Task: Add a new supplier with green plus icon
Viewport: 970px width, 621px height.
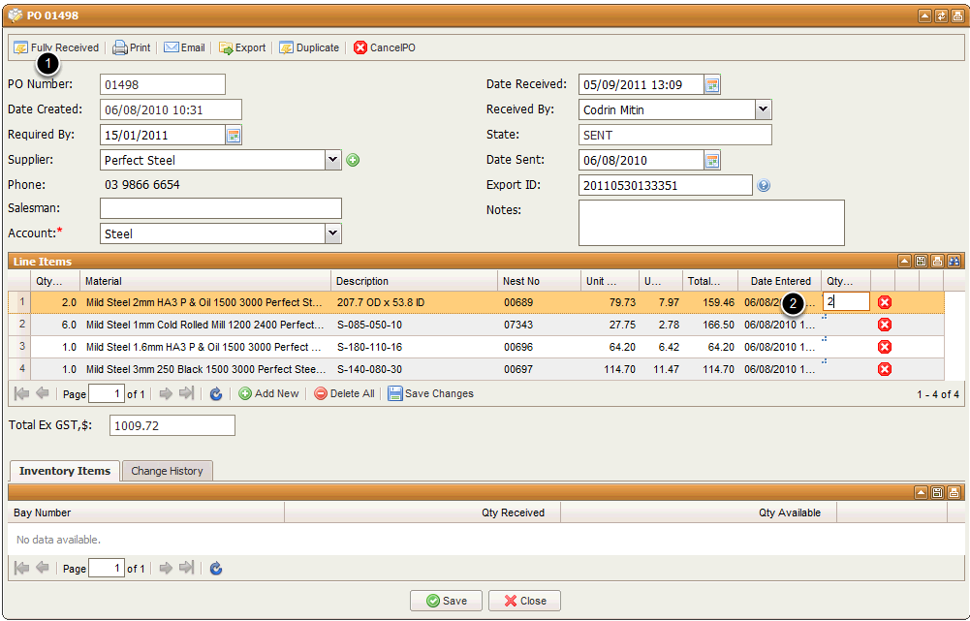Action: [x=353, y=160]
